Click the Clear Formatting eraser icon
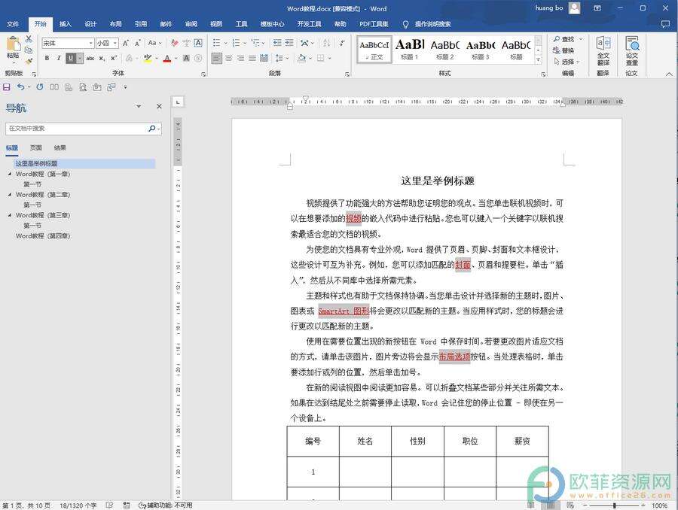Viewport: 678px width, 510px height. pyautogui.click(x=175, y=43)
